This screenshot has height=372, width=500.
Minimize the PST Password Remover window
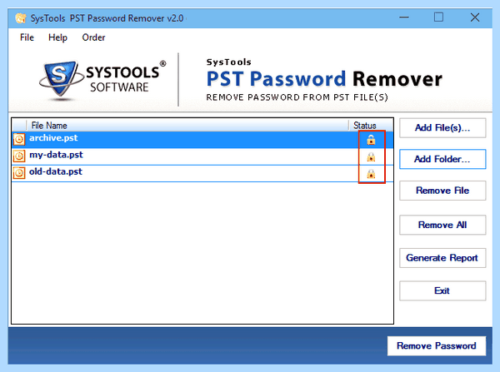404,17
